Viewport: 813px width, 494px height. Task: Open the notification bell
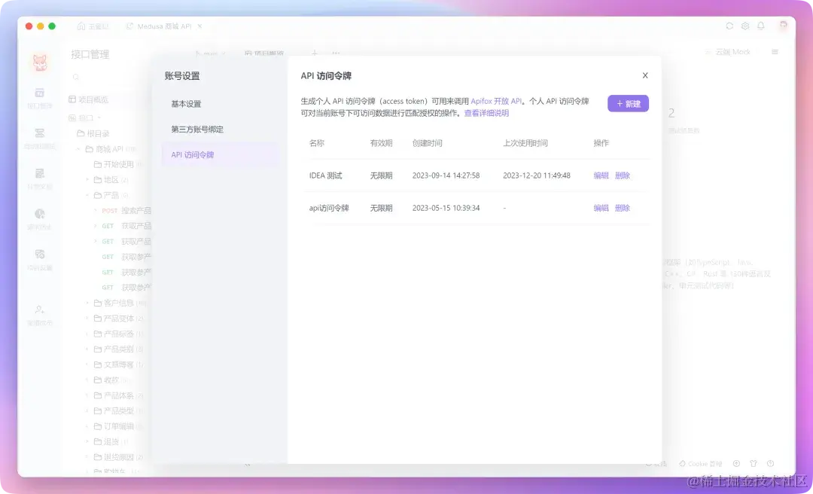point(762,25)
